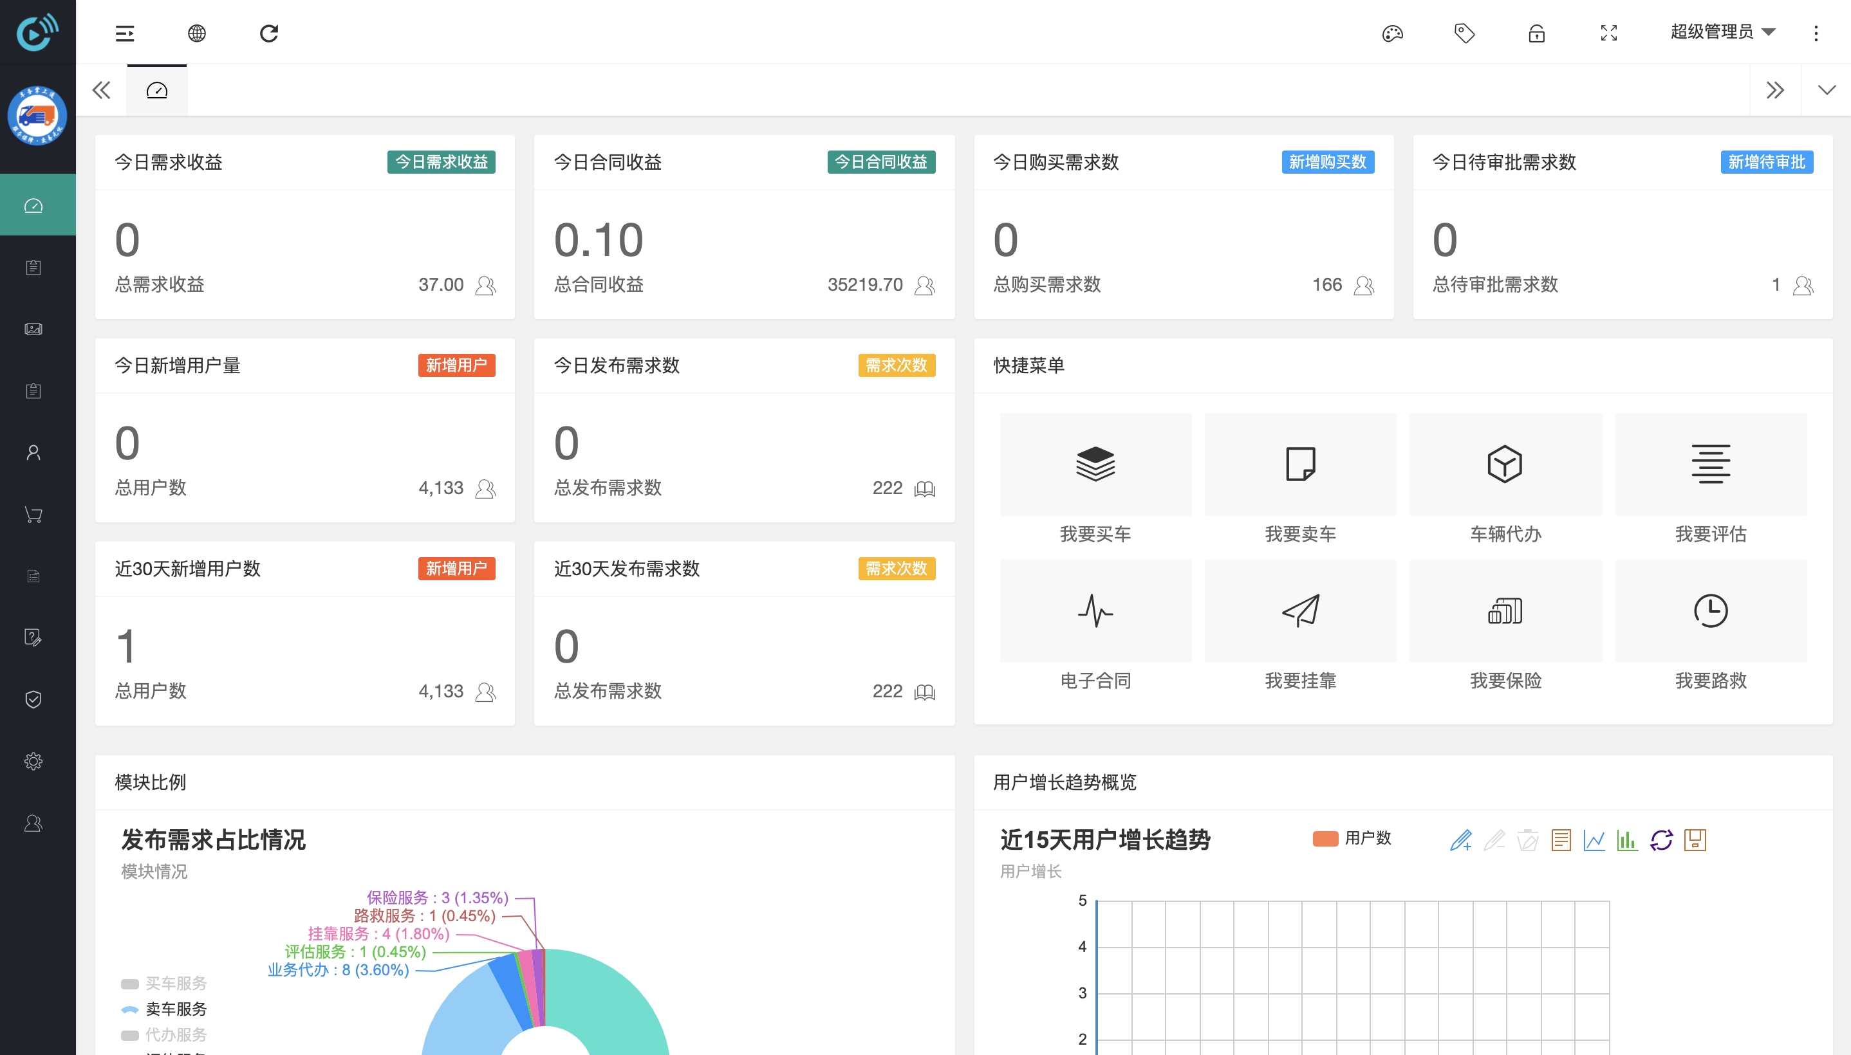Screen dimensions: 1851x1055
Task: Switch chart to bar view icon
Action: pos(1627,839)
